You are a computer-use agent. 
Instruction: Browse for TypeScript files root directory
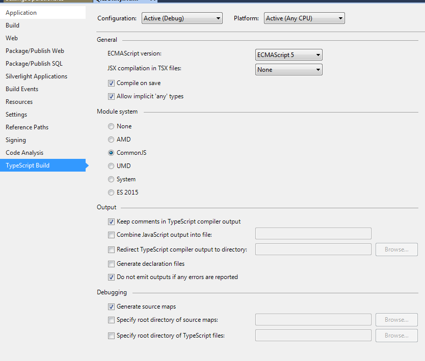[396, 336]
